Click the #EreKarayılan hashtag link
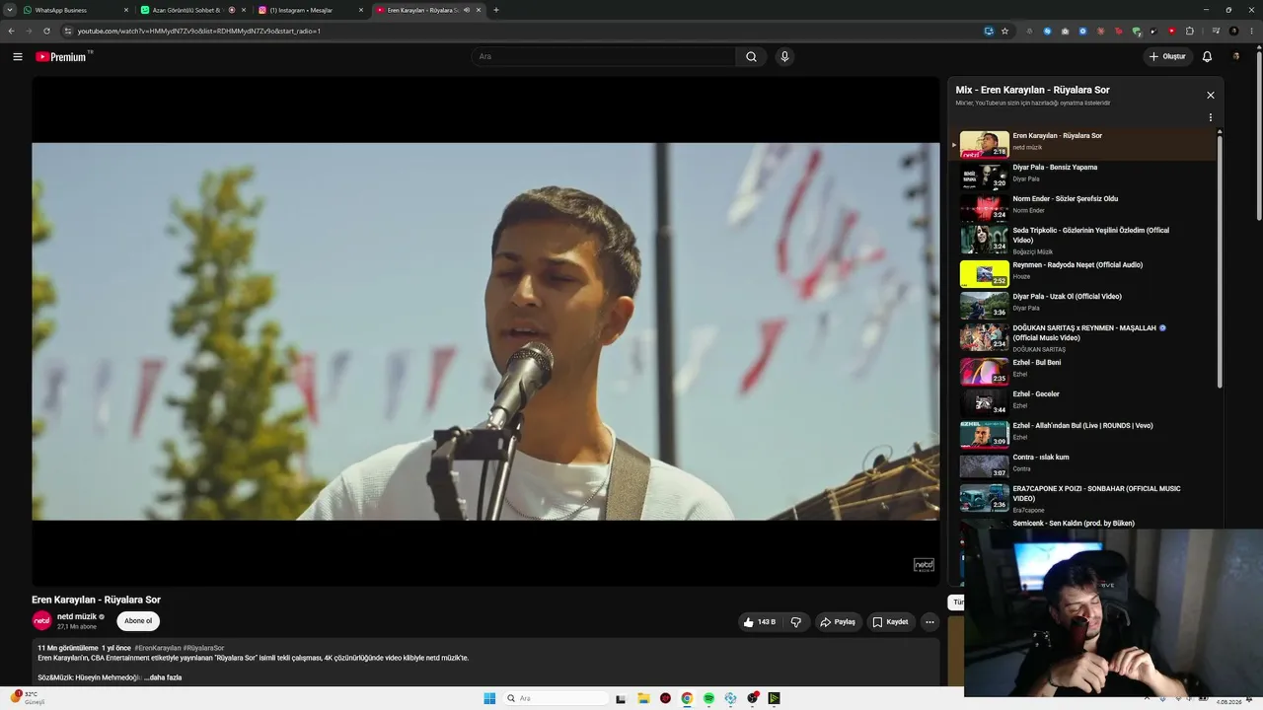1263x710 pixels. click(x=158, y=648)
